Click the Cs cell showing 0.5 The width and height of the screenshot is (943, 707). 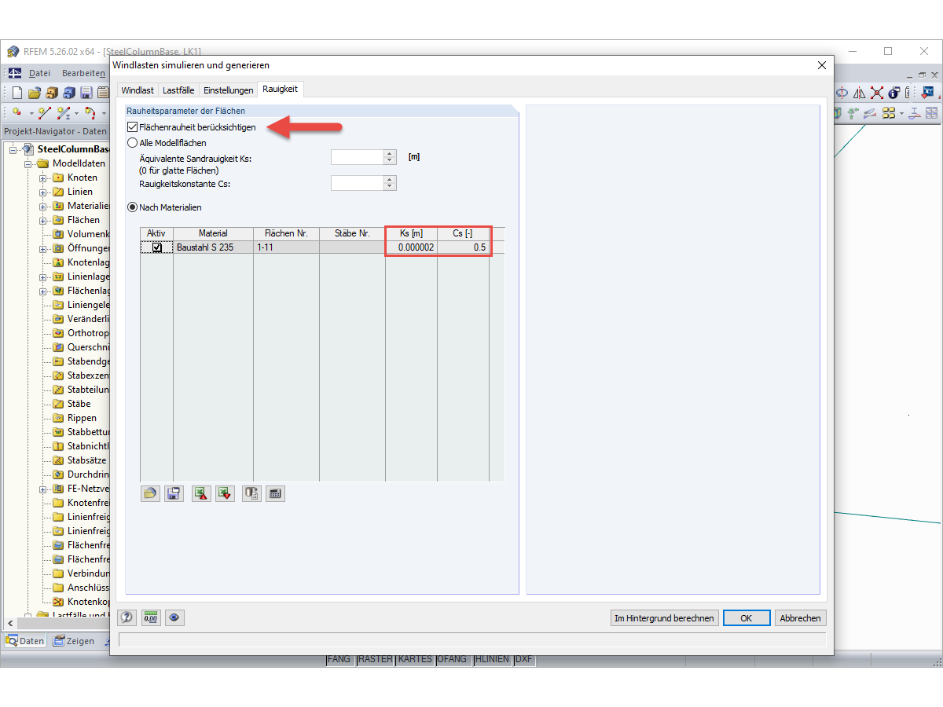tap(463, 247)
